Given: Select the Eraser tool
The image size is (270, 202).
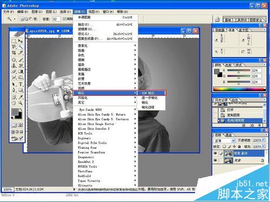Looking at the screenshot, I should pos(14,72).
